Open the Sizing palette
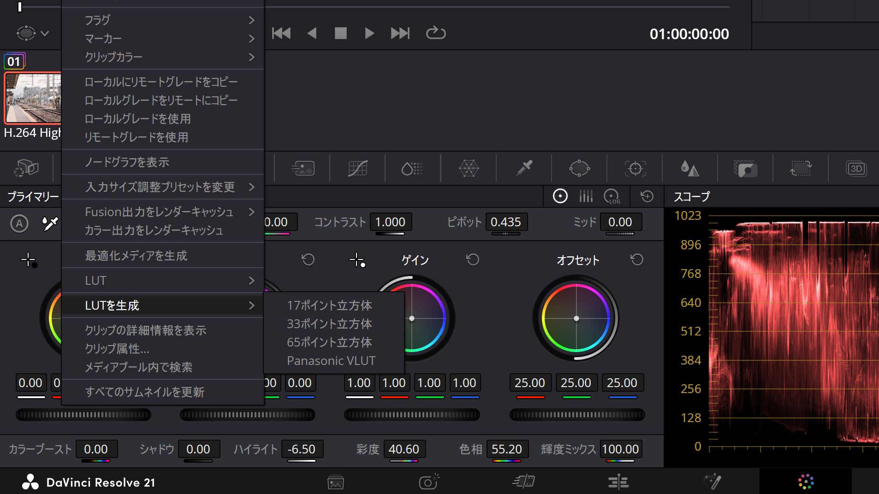 coord(801,169)
